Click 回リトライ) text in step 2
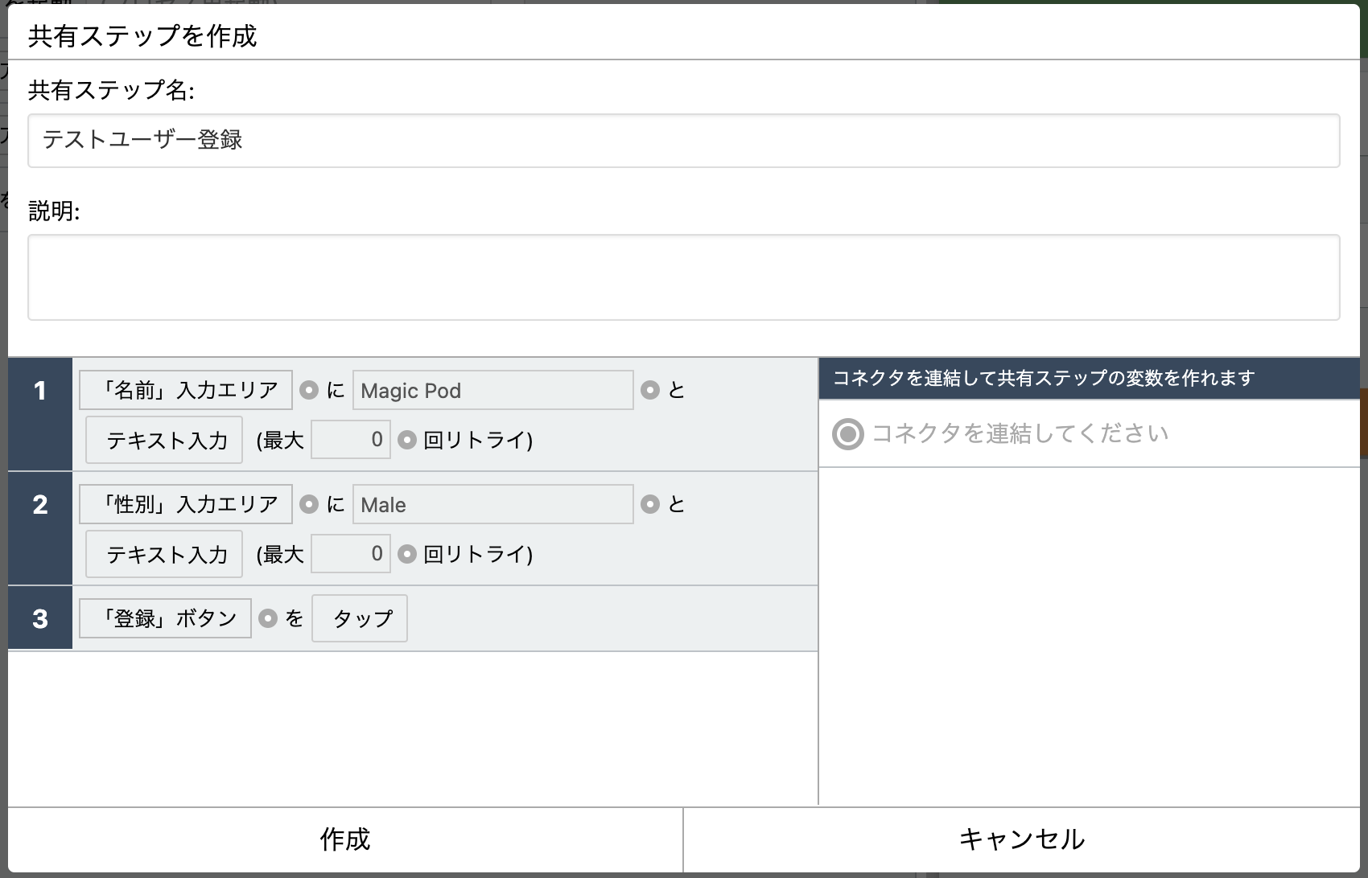 pos(478,554)
